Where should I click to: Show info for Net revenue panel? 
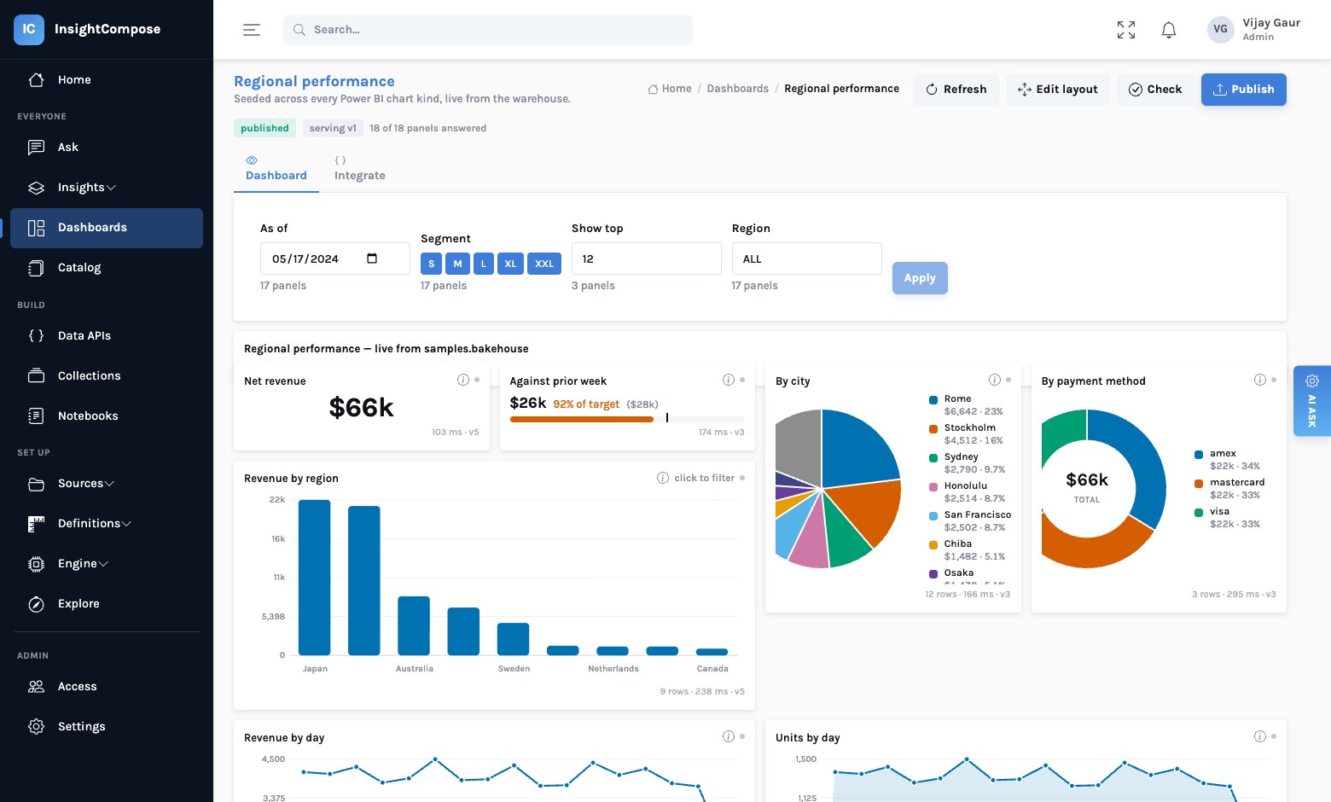pyautogui.click(x=463, y=380)
